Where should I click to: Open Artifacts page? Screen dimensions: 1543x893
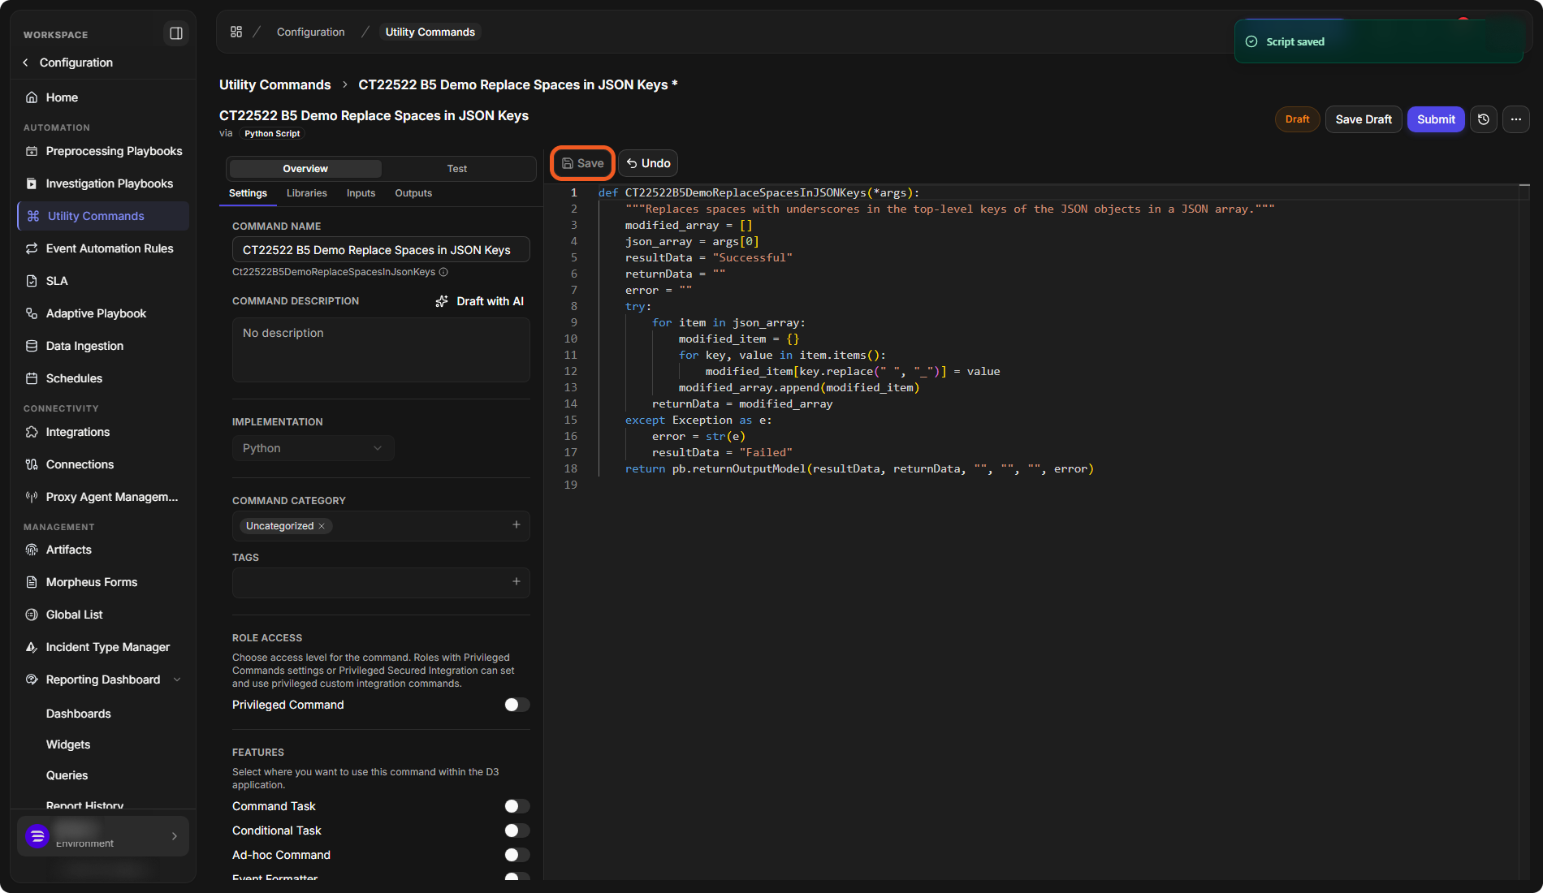pos(103,550)
